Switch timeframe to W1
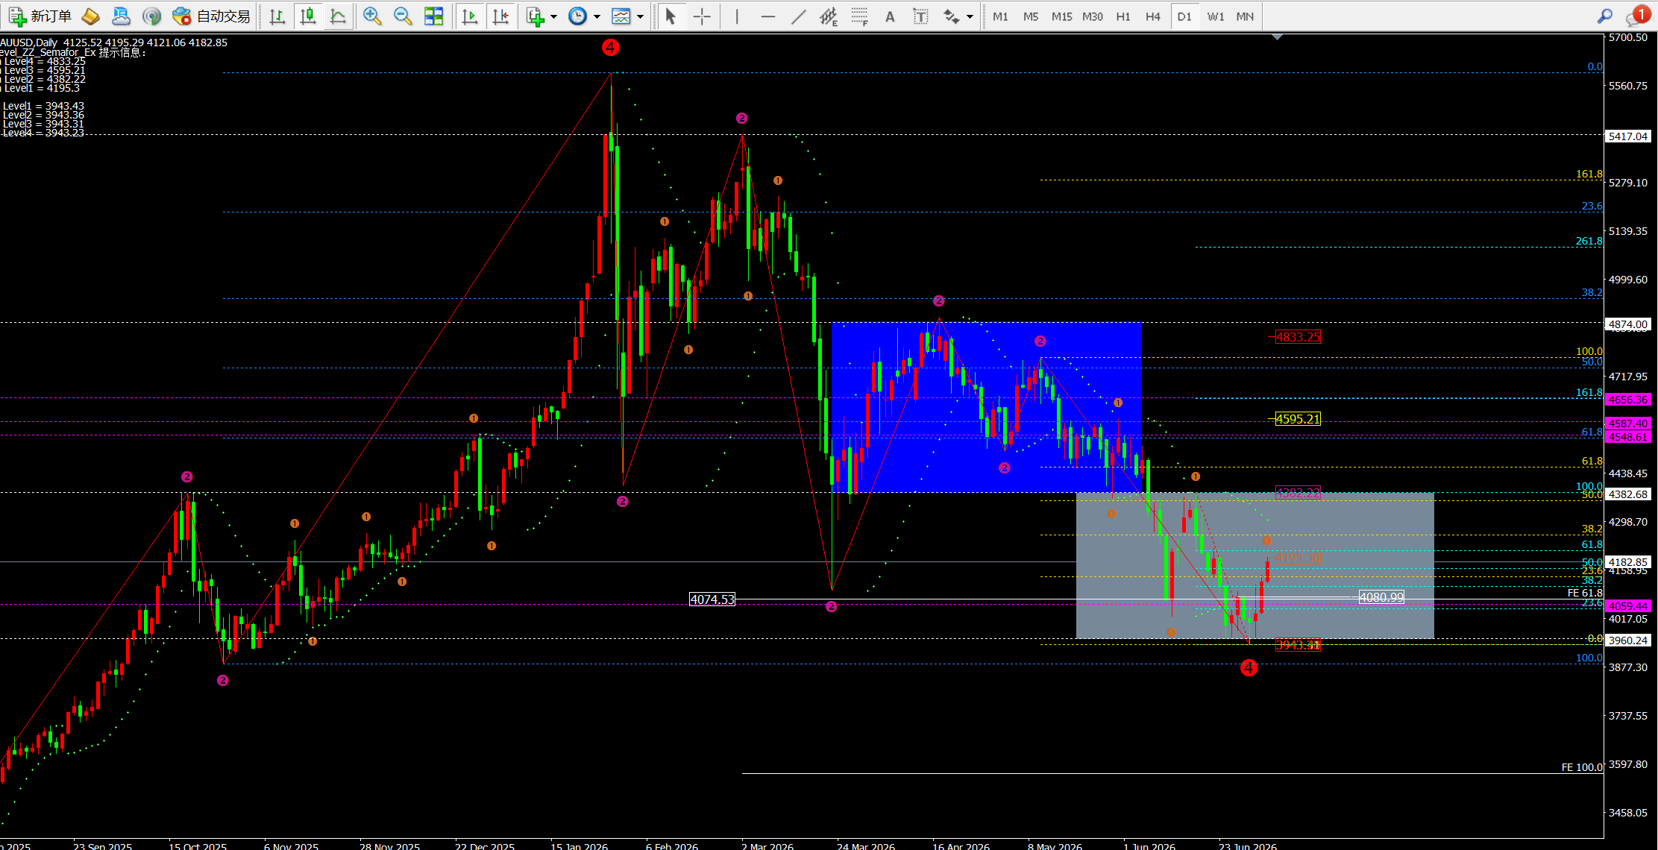Image resolution: width=1658 pixels, height=850 pixels. [x=1216, y=16]
